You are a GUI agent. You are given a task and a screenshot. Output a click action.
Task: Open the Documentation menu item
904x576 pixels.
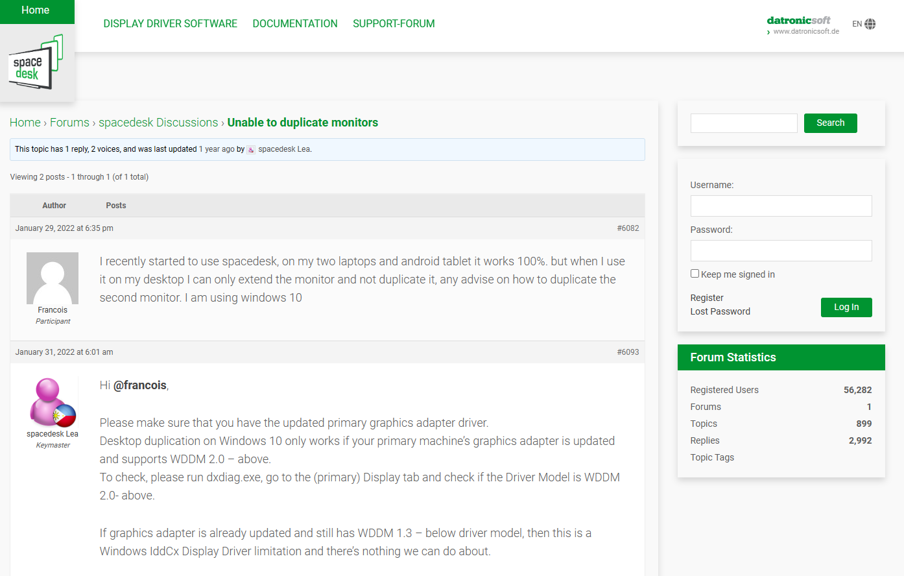[x=295, y=23]
